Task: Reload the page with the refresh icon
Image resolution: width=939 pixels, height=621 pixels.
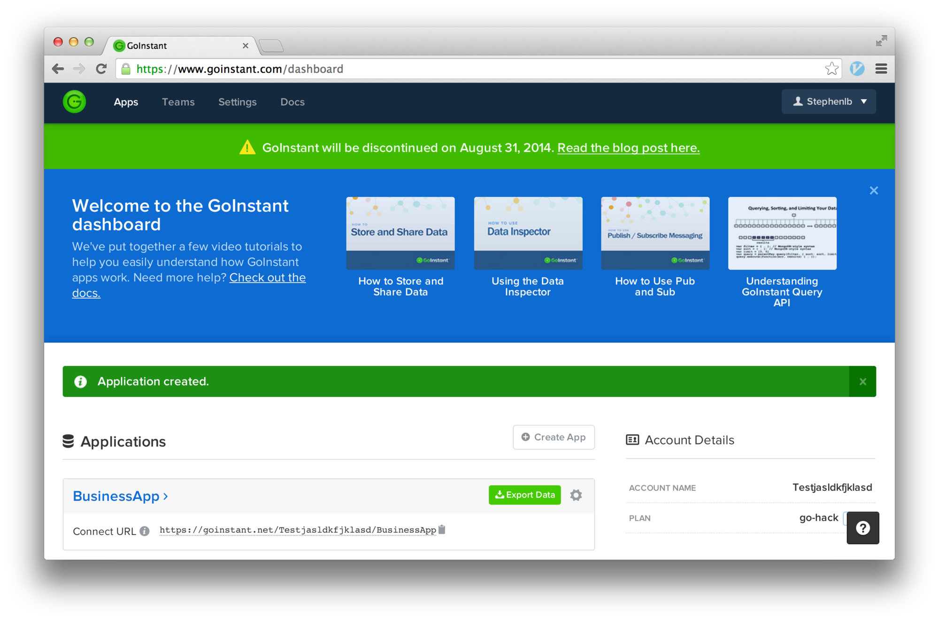Action: coord(101,69)
